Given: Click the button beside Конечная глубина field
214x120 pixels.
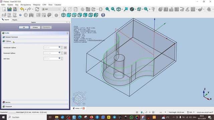Looking at the screenshot, I should [x=65, y=53].
